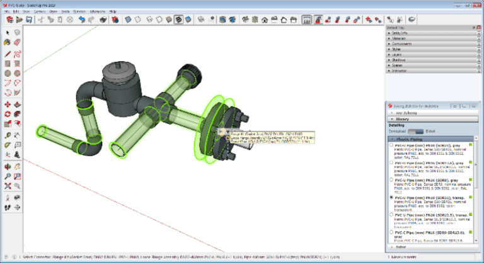Viewport: 484px width, 263px height.
Task: Toggle Detailing switch between Conceptual and Detail
Action: [415, 131]
